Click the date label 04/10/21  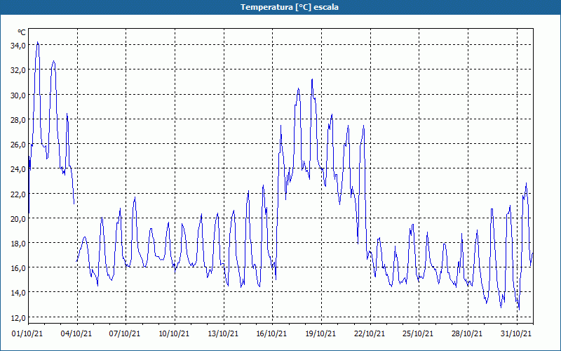click(x=76, y=334)
